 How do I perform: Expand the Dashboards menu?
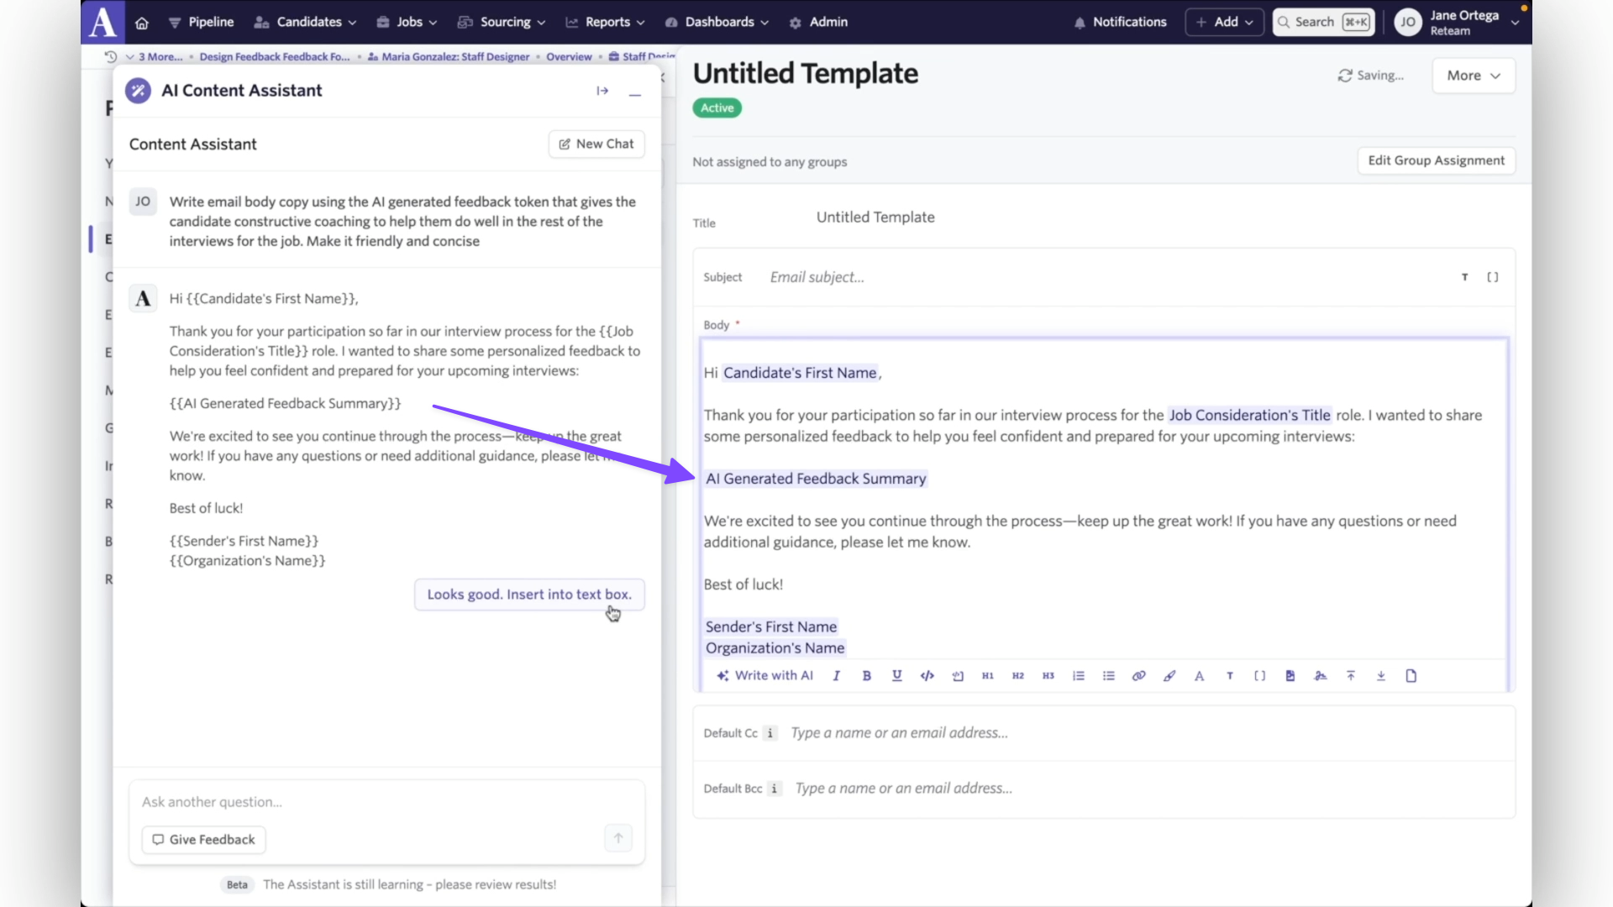click(x=717, y=22)
